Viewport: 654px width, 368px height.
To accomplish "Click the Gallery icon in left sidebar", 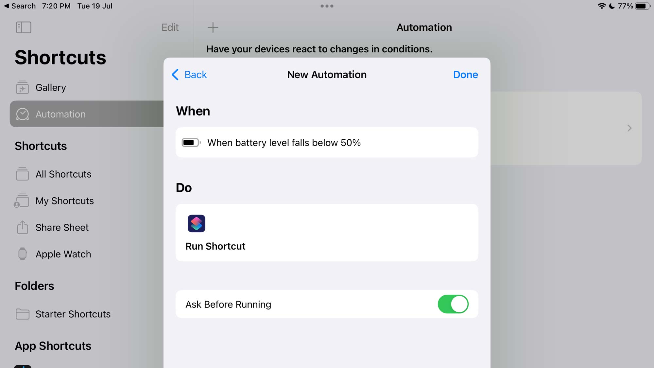I will pyautogui.click(x=23, y=88).
